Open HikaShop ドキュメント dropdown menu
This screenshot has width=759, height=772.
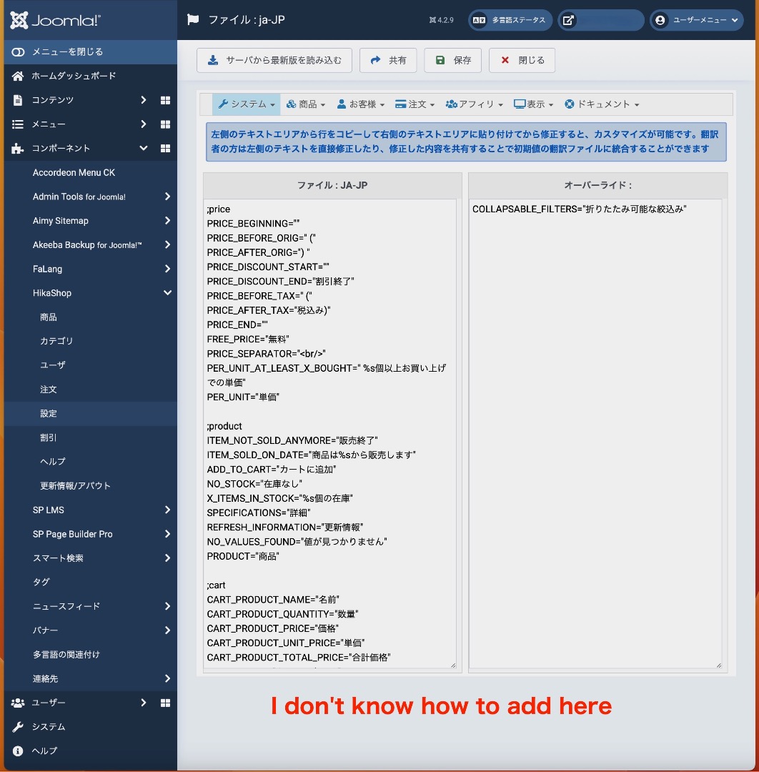point(602,104)
